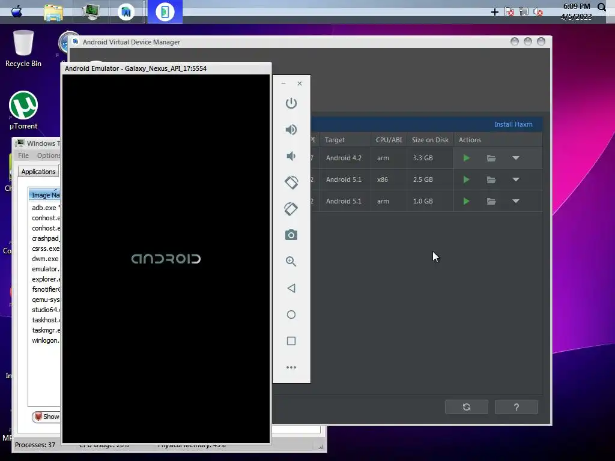Rotate the emulator right with lower rotate icon
Screen dimensions: 615x461
[291, 208]
